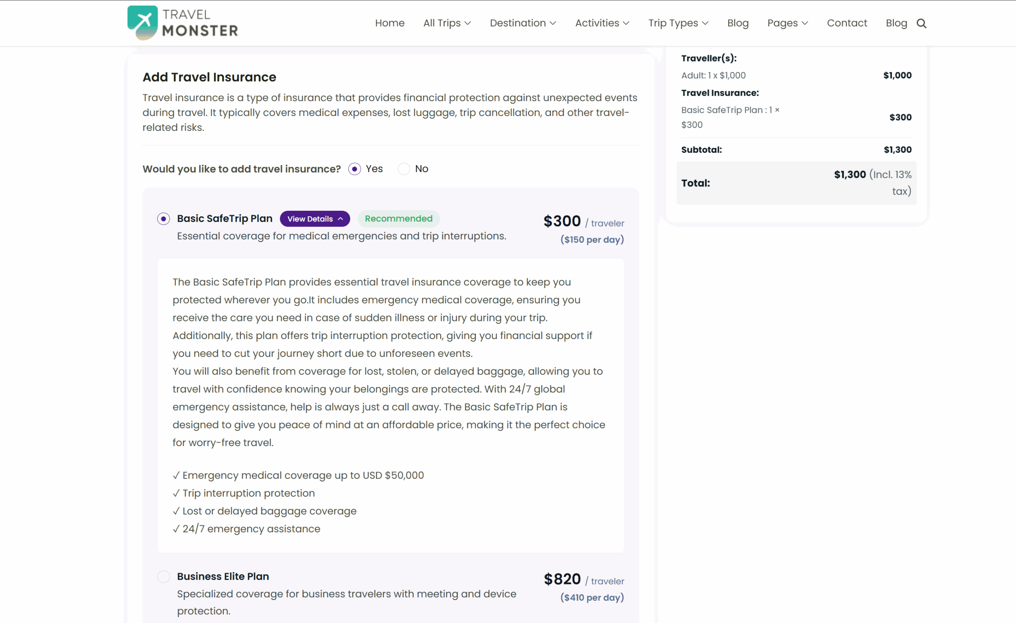Viewport: 1016px width, 623px height.
Task: Click the Activities chevron arrow
Action: 626,23
